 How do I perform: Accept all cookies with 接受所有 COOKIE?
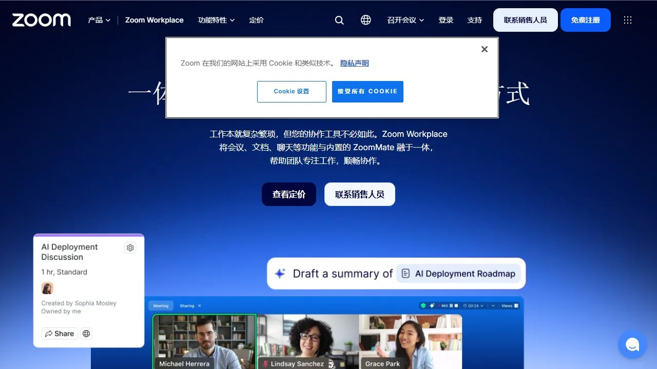click(x=368, y=92)
